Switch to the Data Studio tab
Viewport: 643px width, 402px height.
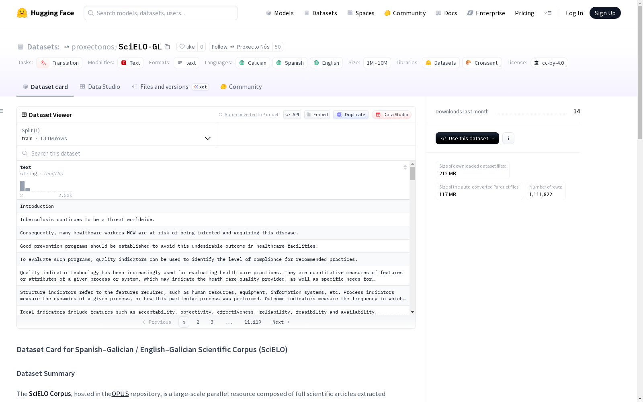pos(100,87)
